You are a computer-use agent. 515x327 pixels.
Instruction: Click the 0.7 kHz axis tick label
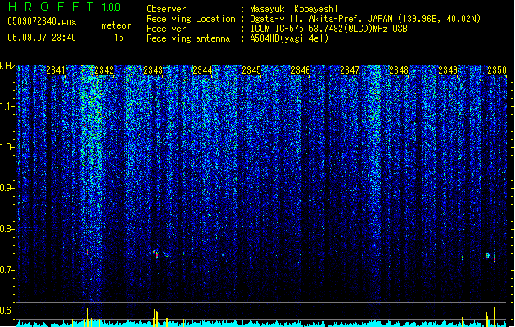[7, 270]
